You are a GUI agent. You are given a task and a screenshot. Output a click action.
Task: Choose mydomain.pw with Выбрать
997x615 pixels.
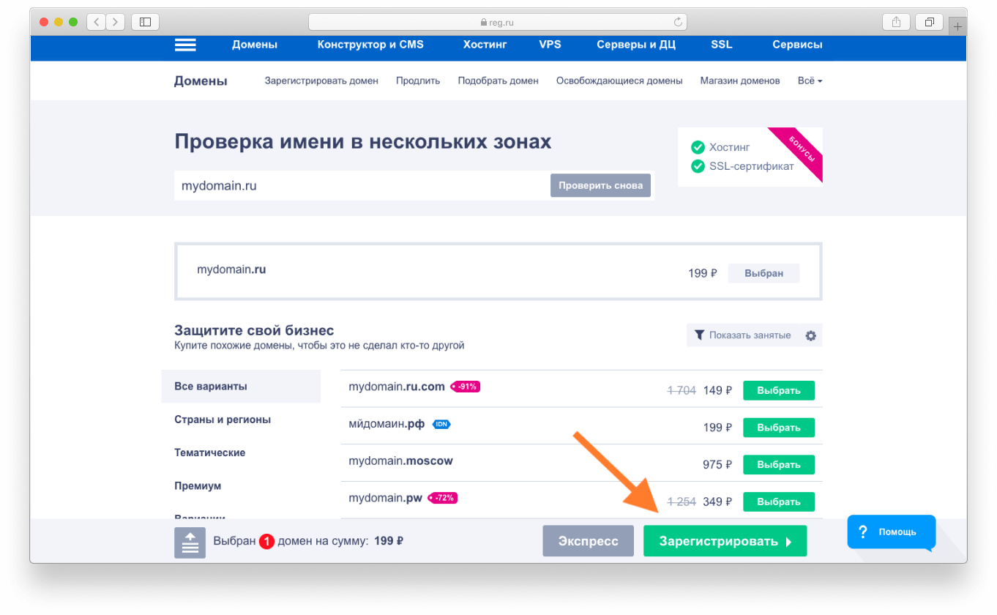778,502
